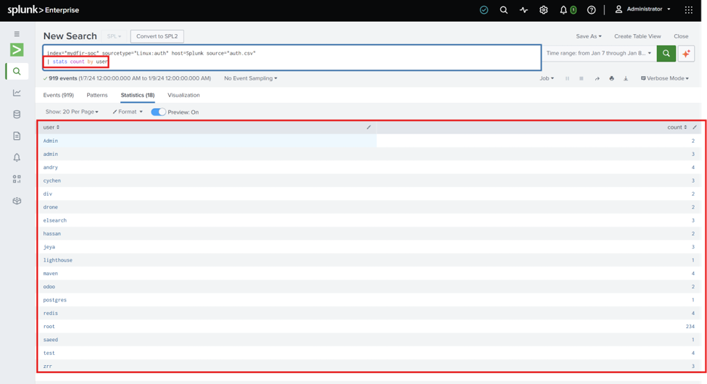Click the count value 234
The height and width of the screenshot is (384, 707).
[x=690, y=326]
